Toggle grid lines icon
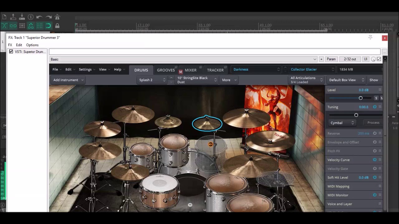Image resolution: width=399 pixels, height=224 pixels. 39,26
